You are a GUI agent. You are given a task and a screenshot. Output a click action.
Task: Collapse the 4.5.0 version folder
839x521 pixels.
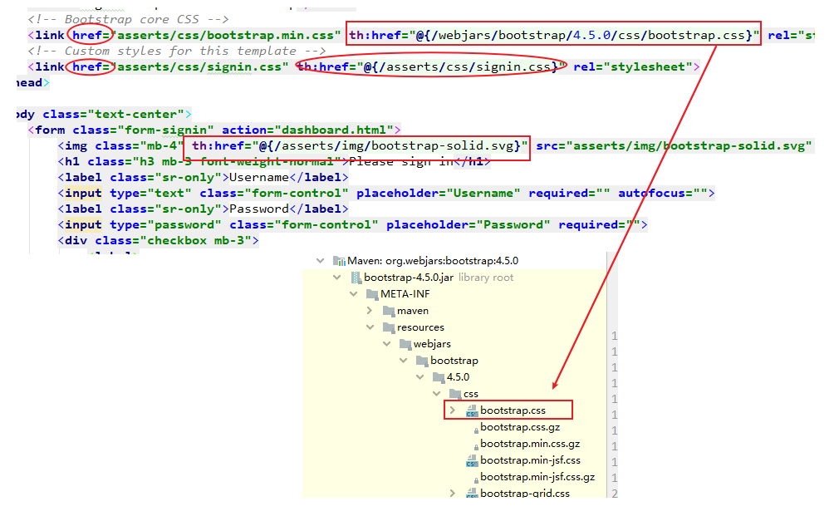[x=419, y=377]
